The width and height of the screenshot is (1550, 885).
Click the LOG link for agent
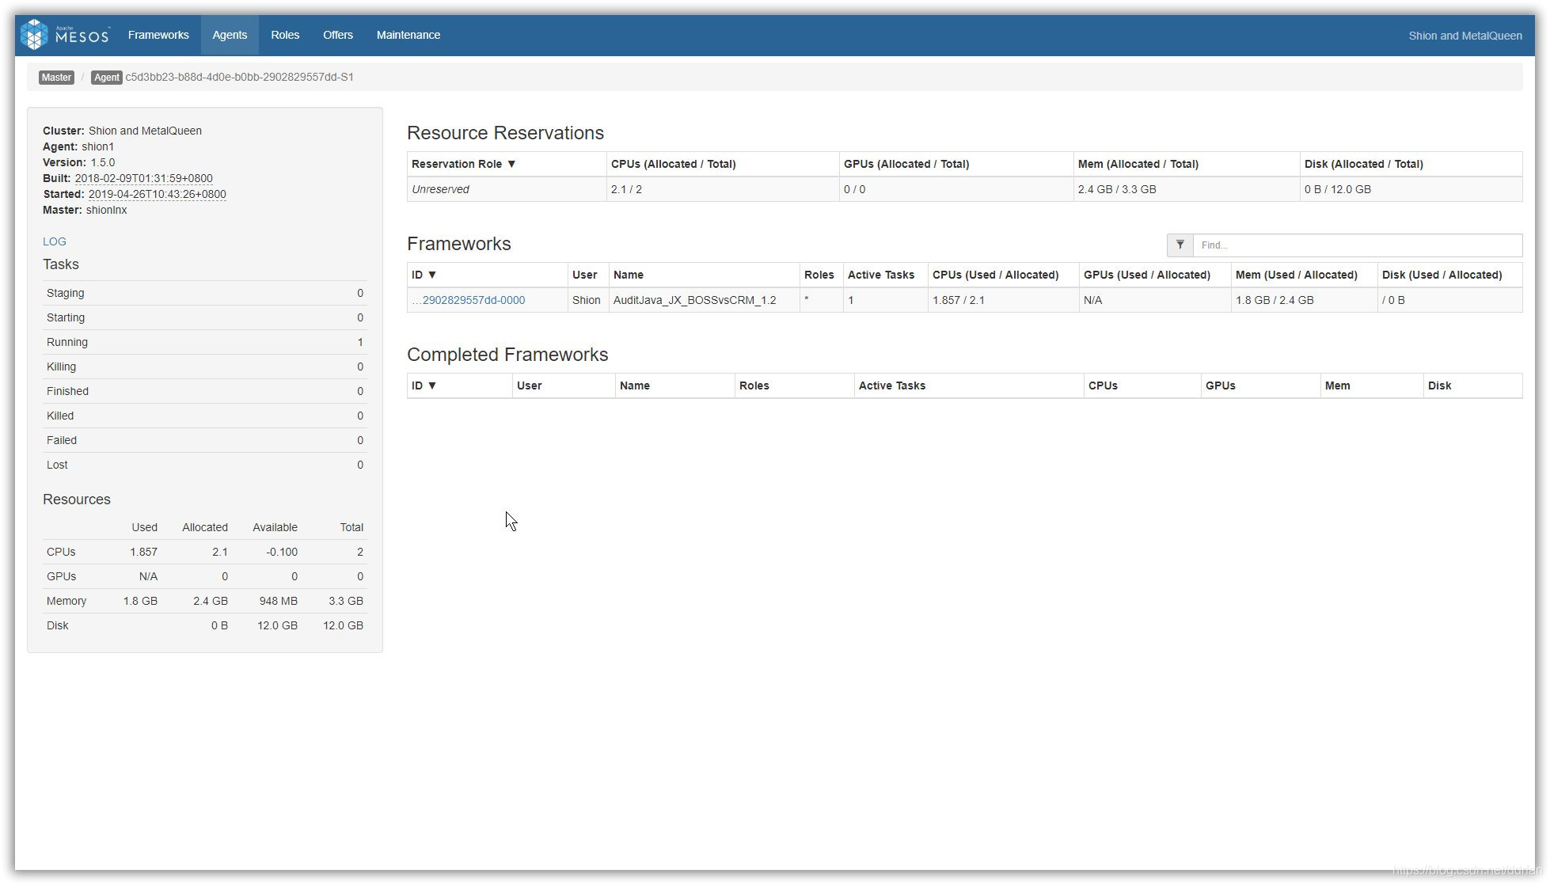[x=53, y=241]
